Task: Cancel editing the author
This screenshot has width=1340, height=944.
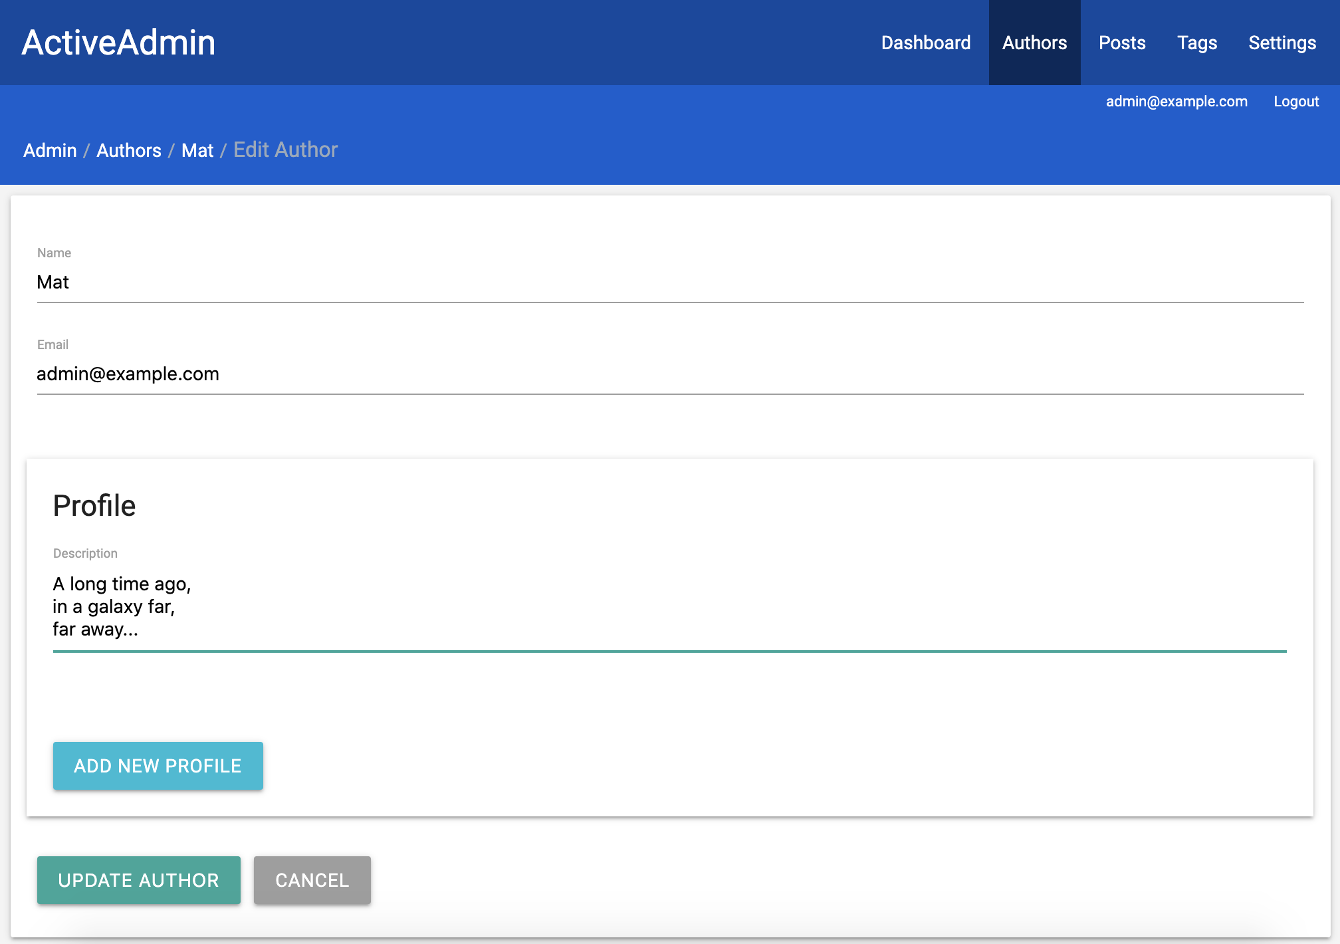Action: tap(312, 880)
